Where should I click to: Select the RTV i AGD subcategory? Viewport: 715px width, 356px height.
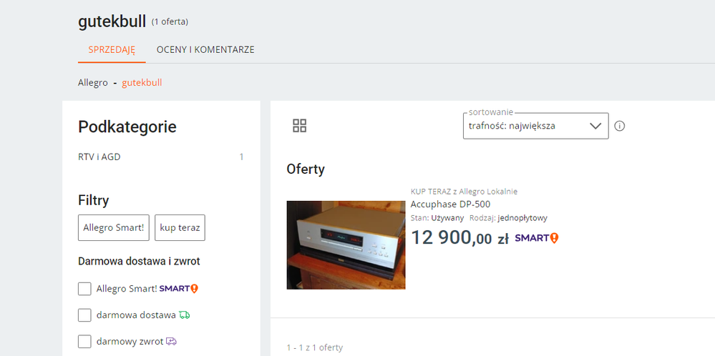click(x=99, y=157)
